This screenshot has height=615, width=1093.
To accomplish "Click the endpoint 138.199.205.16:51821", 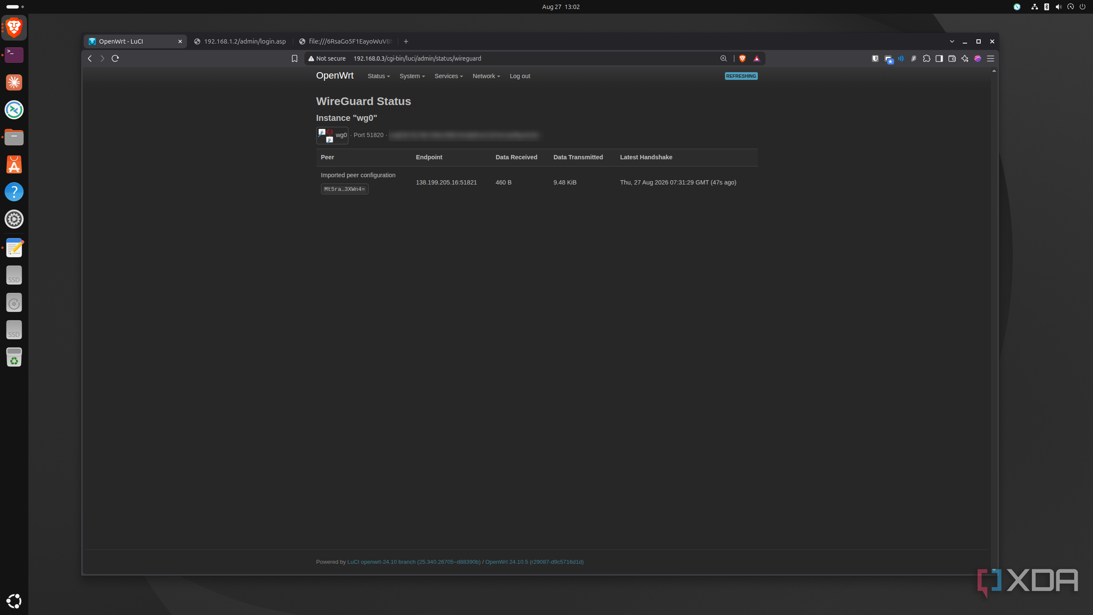I will [x=446, y=182].
